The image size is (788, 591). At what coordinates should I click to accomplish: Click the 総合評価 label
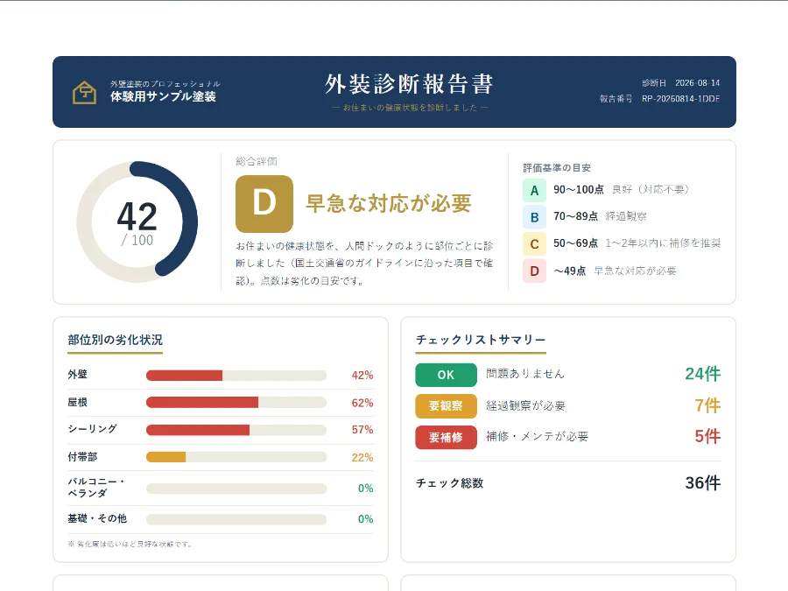pyautogui.click(x=257, y=161)
